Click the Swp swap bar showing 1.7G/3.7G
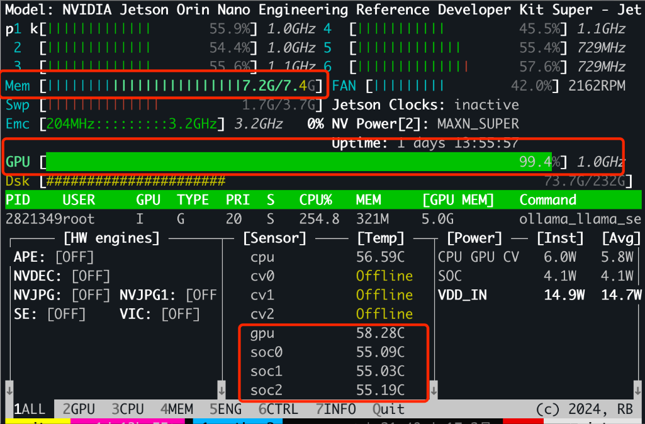The height and width of the screenshot is (424, 645). [180, 105]
